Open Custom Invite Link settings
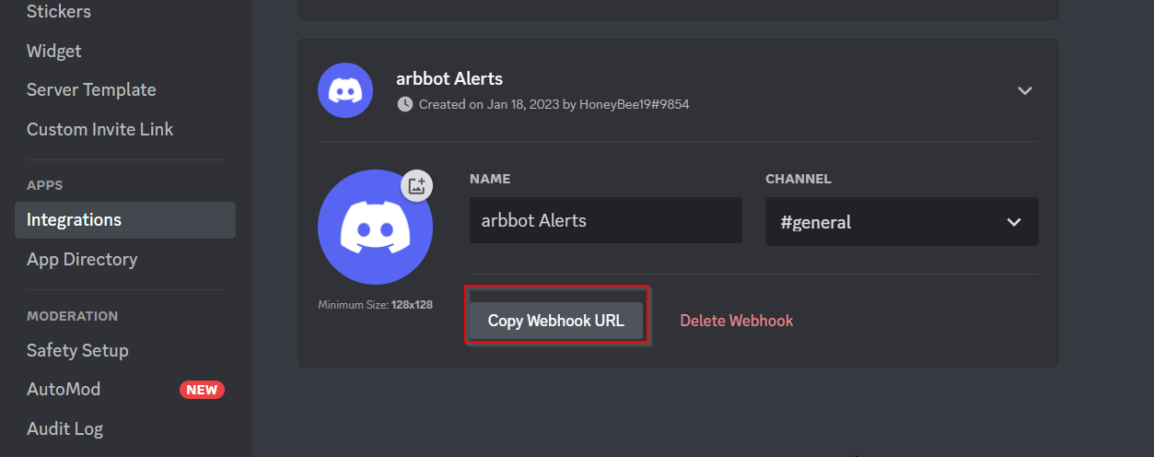The height and width of the screenshot is (457, 1154). (x=99, y=129)
